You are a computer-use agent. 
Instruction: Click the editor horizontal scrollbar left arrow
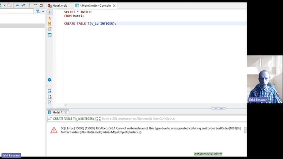click(66, 105)
